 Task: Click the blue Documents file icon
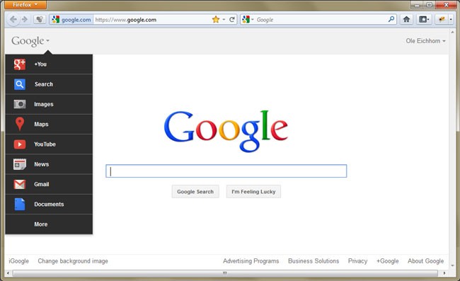[20, 204]
